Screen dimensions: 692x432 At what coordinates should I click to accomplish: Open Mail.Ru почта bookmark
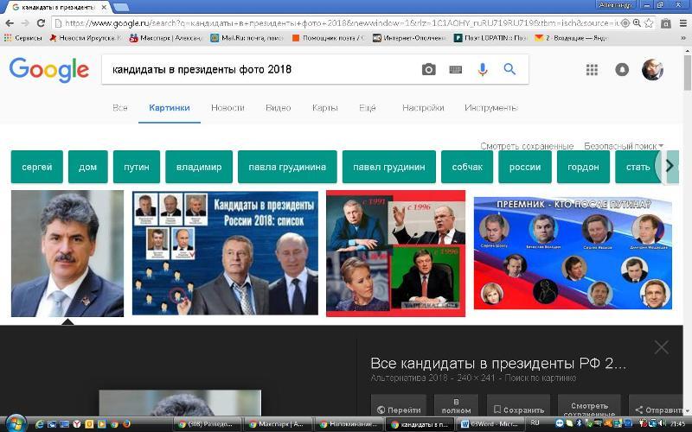247,38
